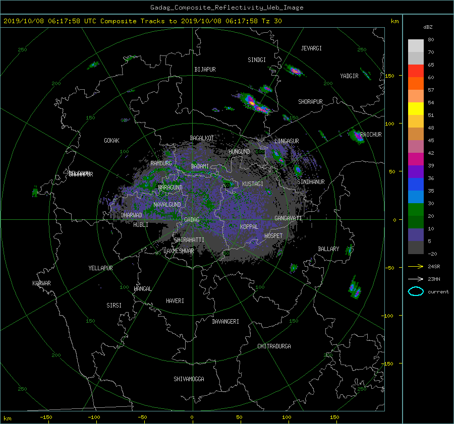454x424 pixels.
Task: Click the dBZ legend heading
Action: click(428, 27)
